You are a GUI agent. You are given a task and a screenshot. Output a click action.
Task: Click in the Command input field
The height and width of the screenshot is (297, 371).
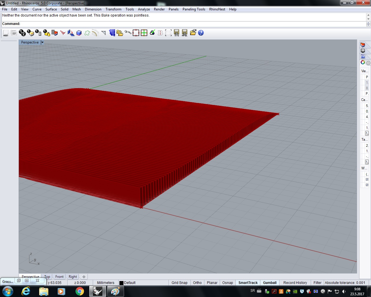[193, 24]
